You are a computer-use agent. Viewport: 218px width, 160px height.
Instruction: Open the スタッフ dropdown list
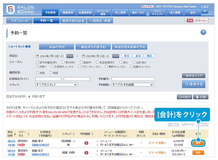tap(56, 84)
